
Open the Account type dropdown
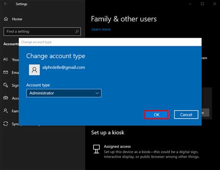pos(64,93)
